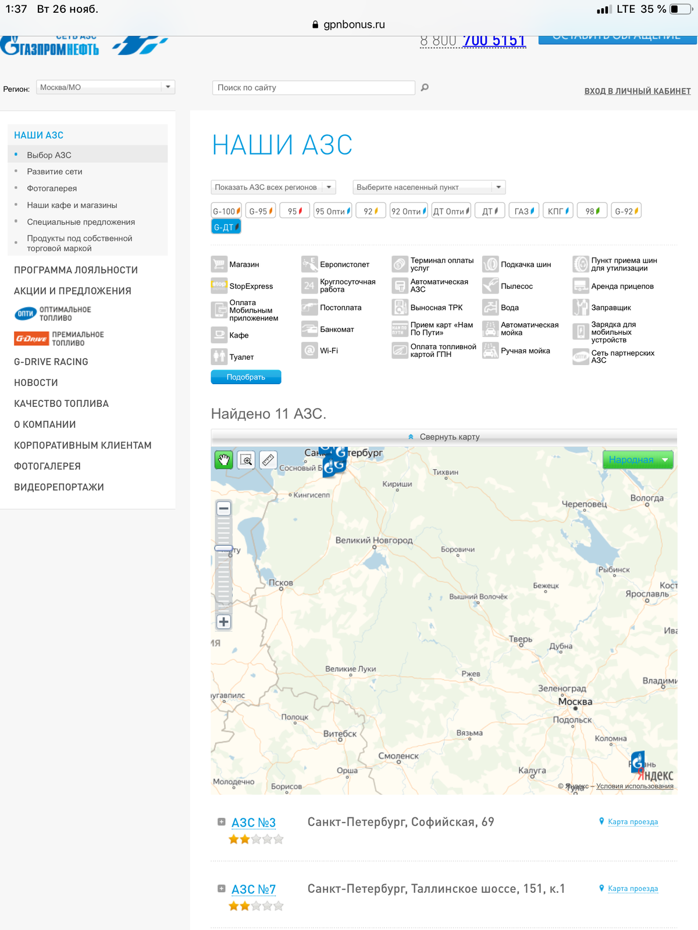Open the Народная map type dropdown
This screenshot has width=698, height=930.
(638, 460)
